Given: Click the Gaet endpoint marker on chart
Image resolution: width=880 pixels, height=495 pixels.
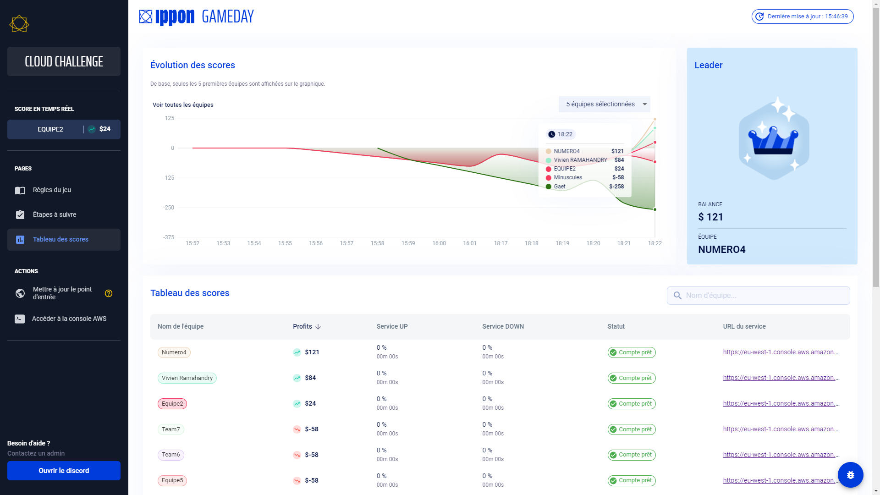Looking at the screenshot, I should (655, 209).
